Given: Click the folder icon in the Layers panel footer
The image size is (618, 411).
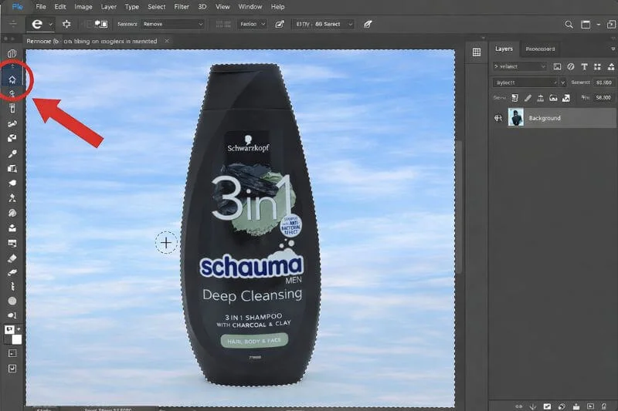Looking at the screenshot, I should [x=576, y=406].
